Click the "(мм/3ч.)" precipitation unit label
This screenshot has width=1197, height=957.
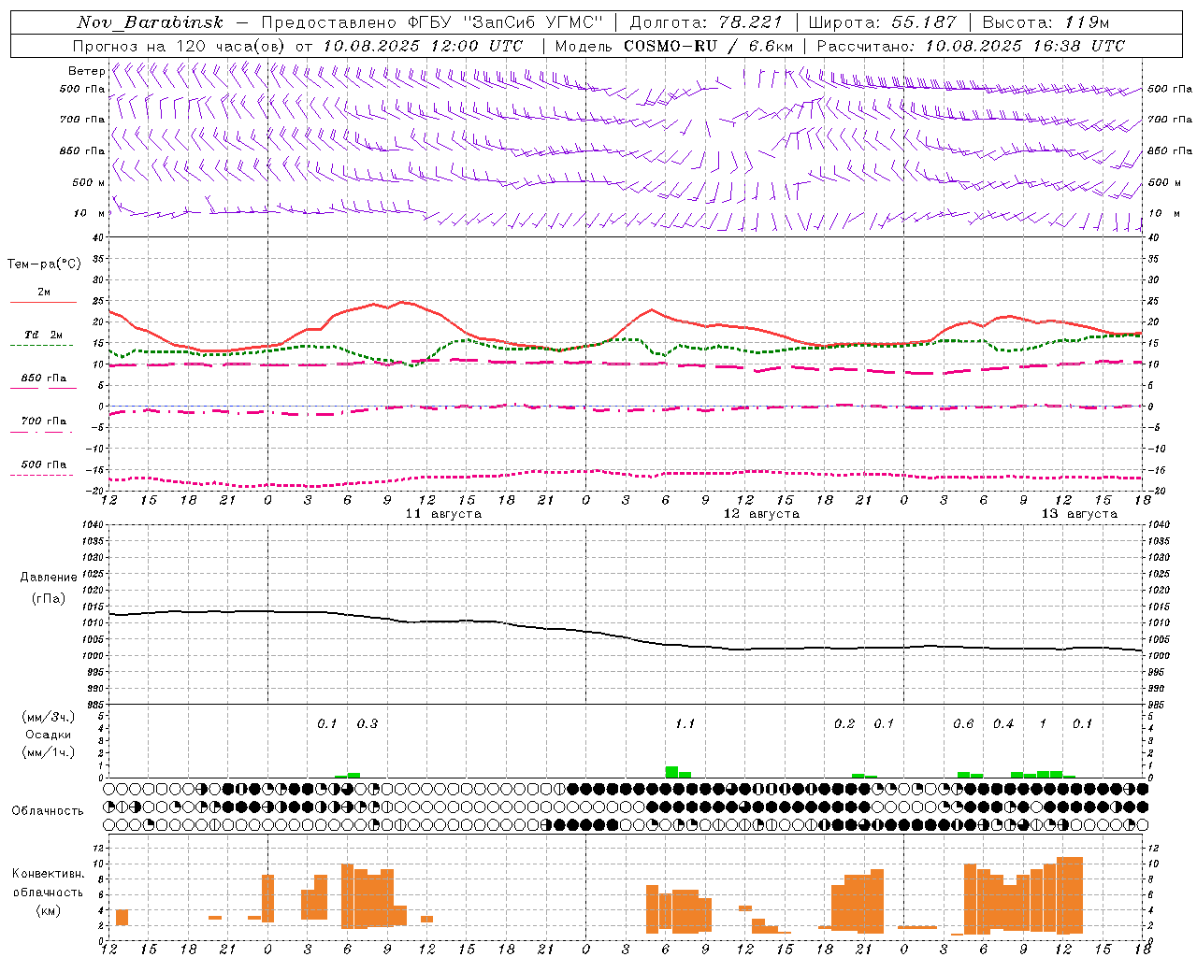(x=49, y=717)
